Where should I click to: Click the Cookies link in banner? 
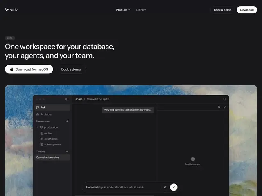pos(91,187)
